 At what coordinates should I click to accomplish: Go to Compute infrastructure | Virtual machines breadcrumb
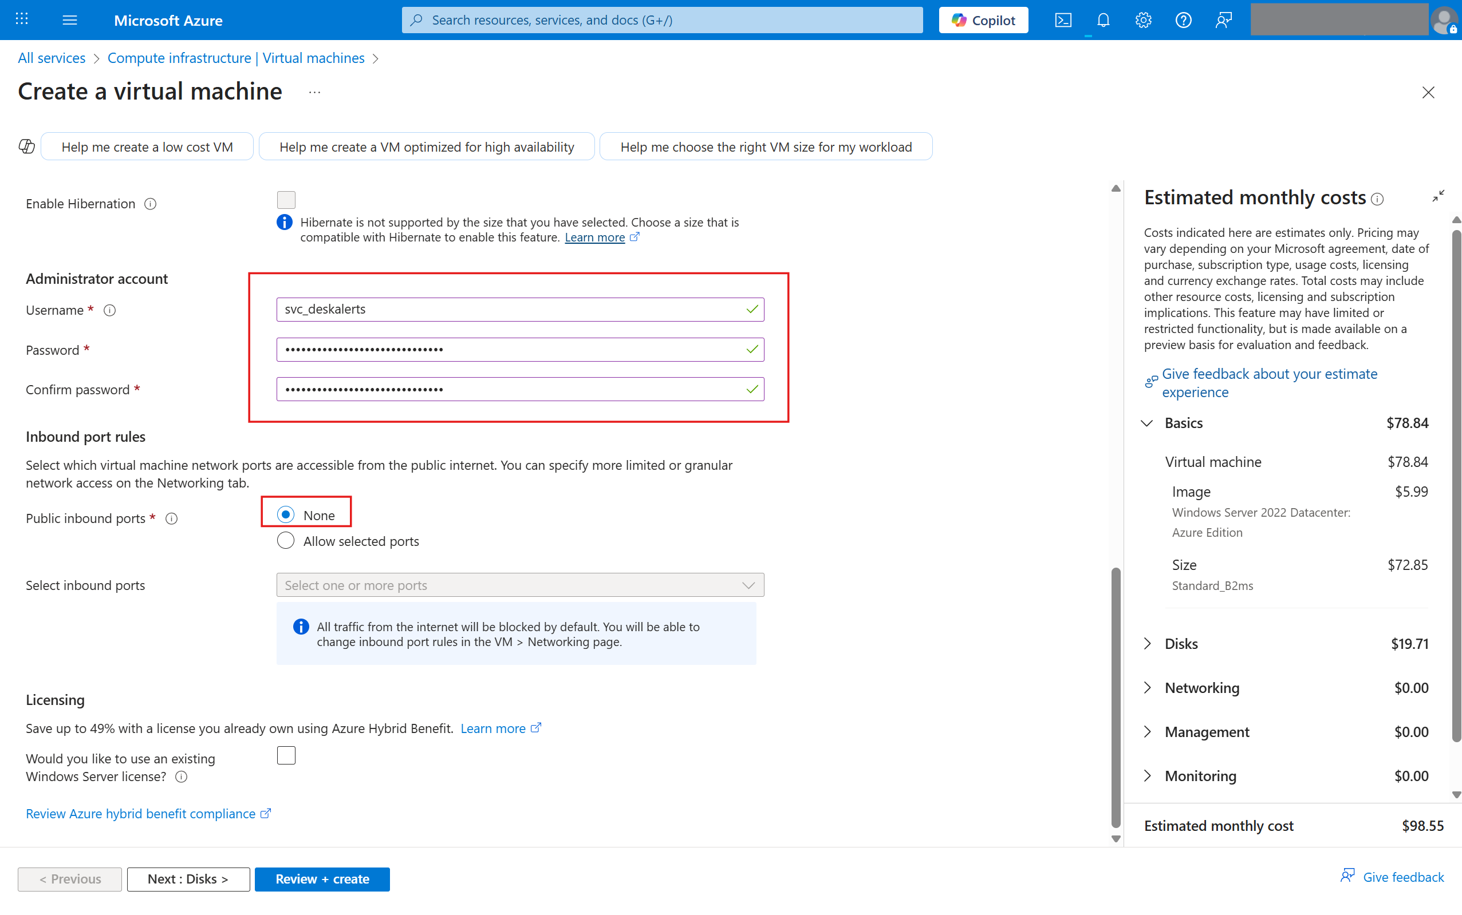pyautogui.click(x=235, y=58)
